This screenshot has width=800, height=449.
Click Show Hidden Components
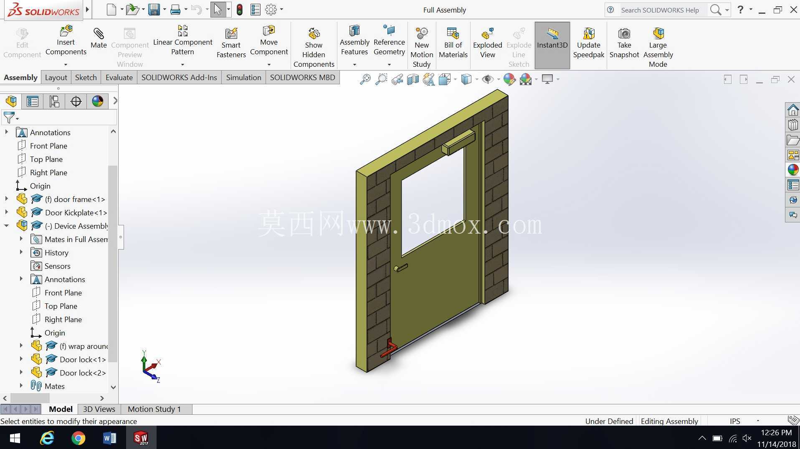(314, 47)
